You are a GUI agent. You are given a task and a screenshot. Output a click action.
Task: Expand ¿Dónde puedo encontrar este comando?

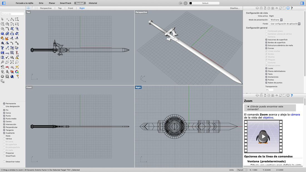tap(270, 108)
